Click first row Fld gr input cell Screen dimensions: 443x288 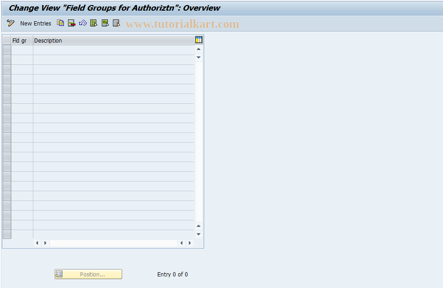(x=22, y=50)
